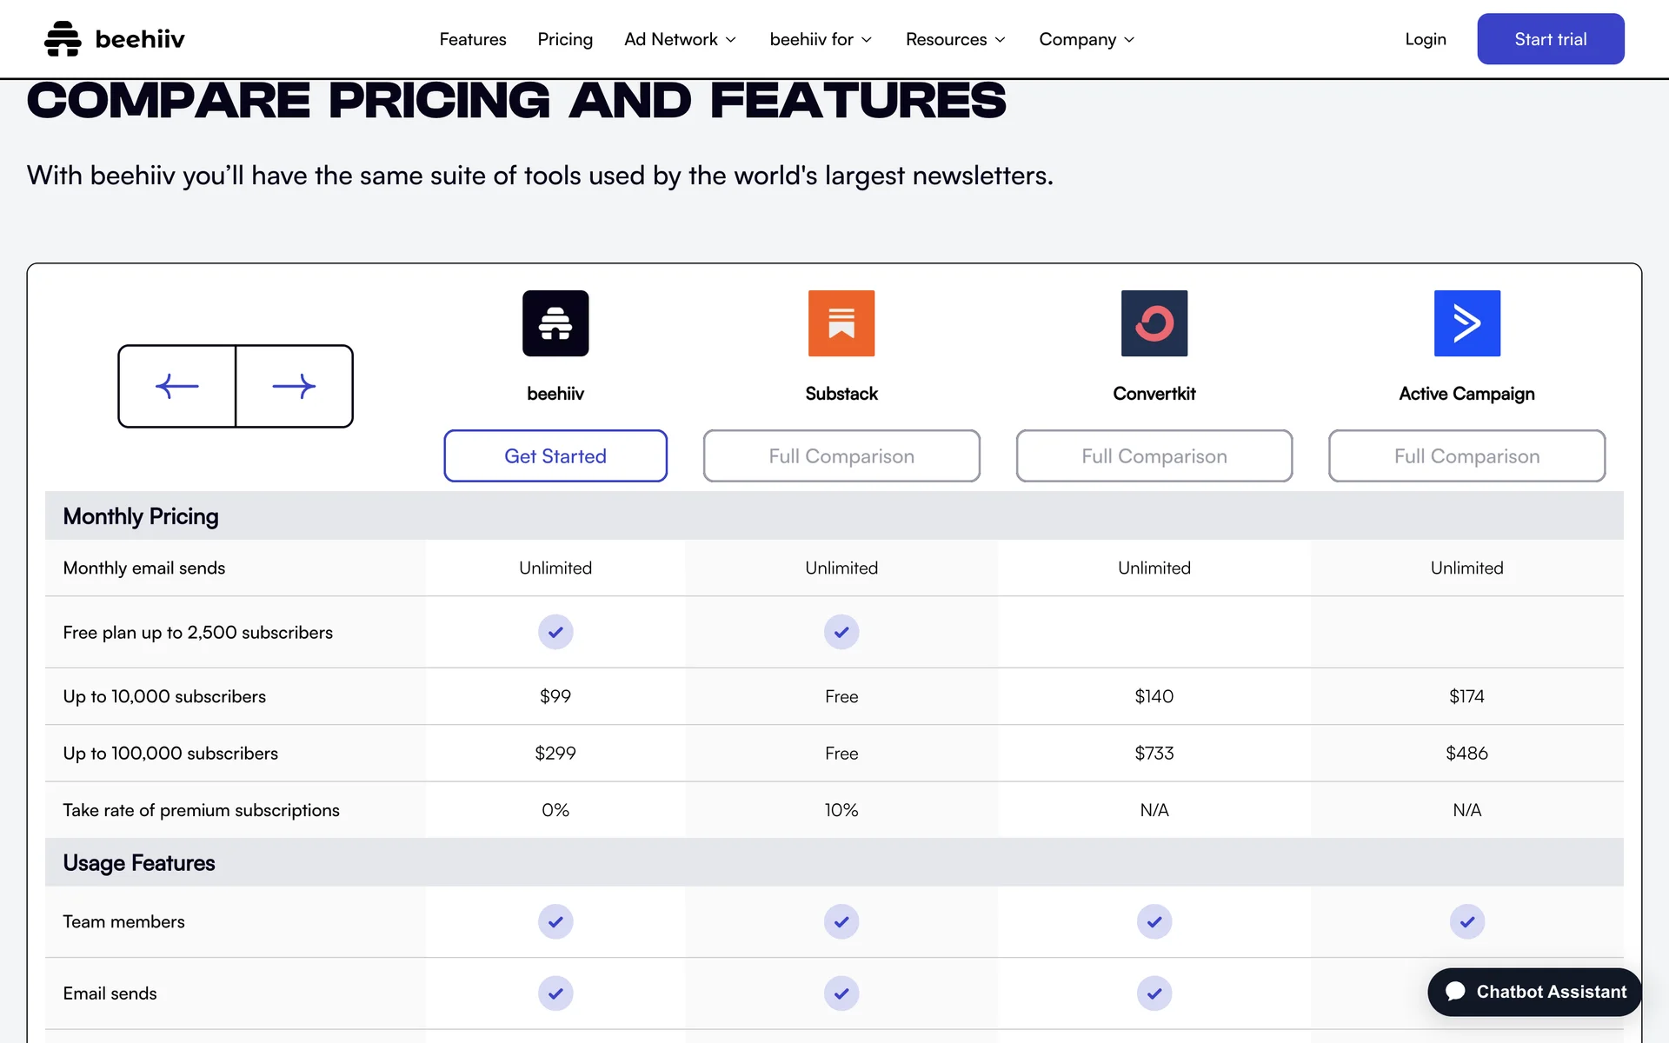
Task: Expand the beehiv for dropdown menu
Action: (820, 39)
